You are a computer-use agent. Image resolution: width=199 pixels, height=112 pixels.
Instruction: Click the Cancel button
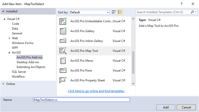coord(186,107)
